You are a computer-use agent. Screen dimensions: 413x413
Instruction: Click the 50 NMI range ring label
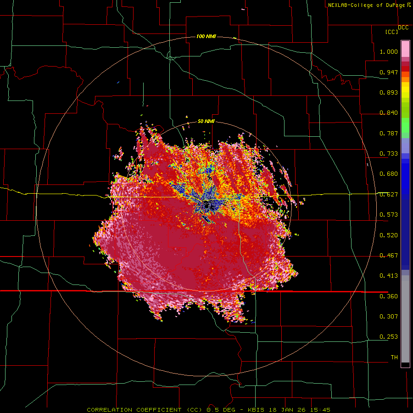click(x=206, y=122)
